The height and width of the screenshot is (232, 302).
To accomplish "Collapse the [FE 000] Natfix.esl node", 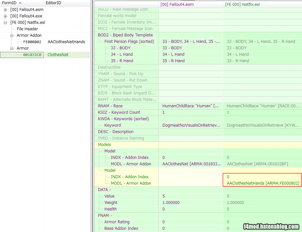I will click(x=5, y=23).
